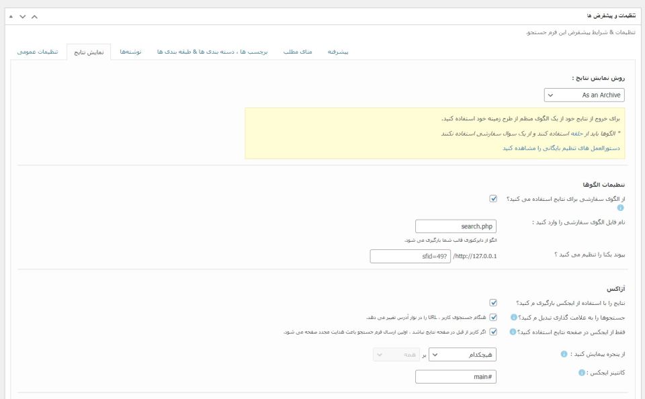645x399 pixels.
Task: Open the 'هیچکدام' scroll window dropdown
Action: point(462,354)
